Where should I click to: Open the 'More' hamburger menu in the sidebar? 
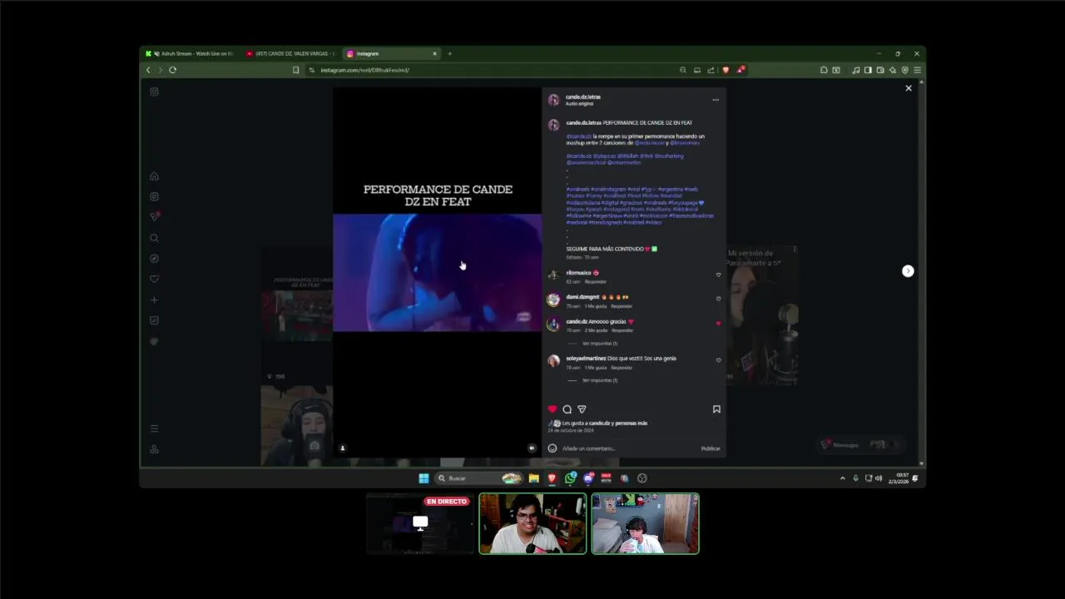click(x=154, y=429)
